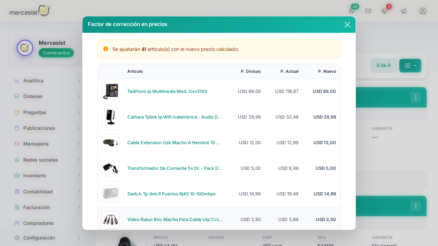The image size is (438, 246).
Task: Open Teléfono Ip Multimedia Mod. Gxv3140 link
Action: 167,92
